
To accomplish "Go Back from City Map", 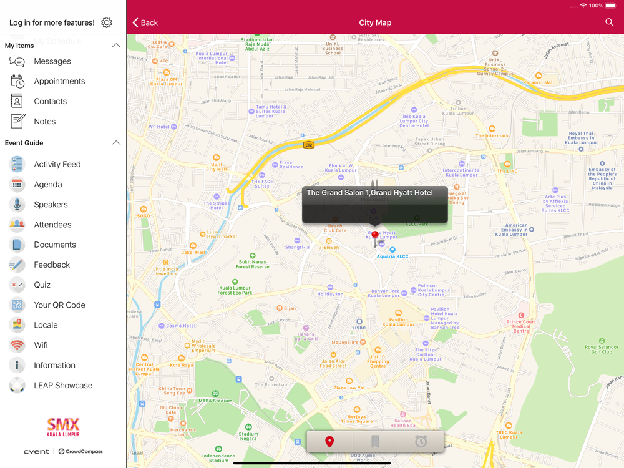I will coord(145,22).
